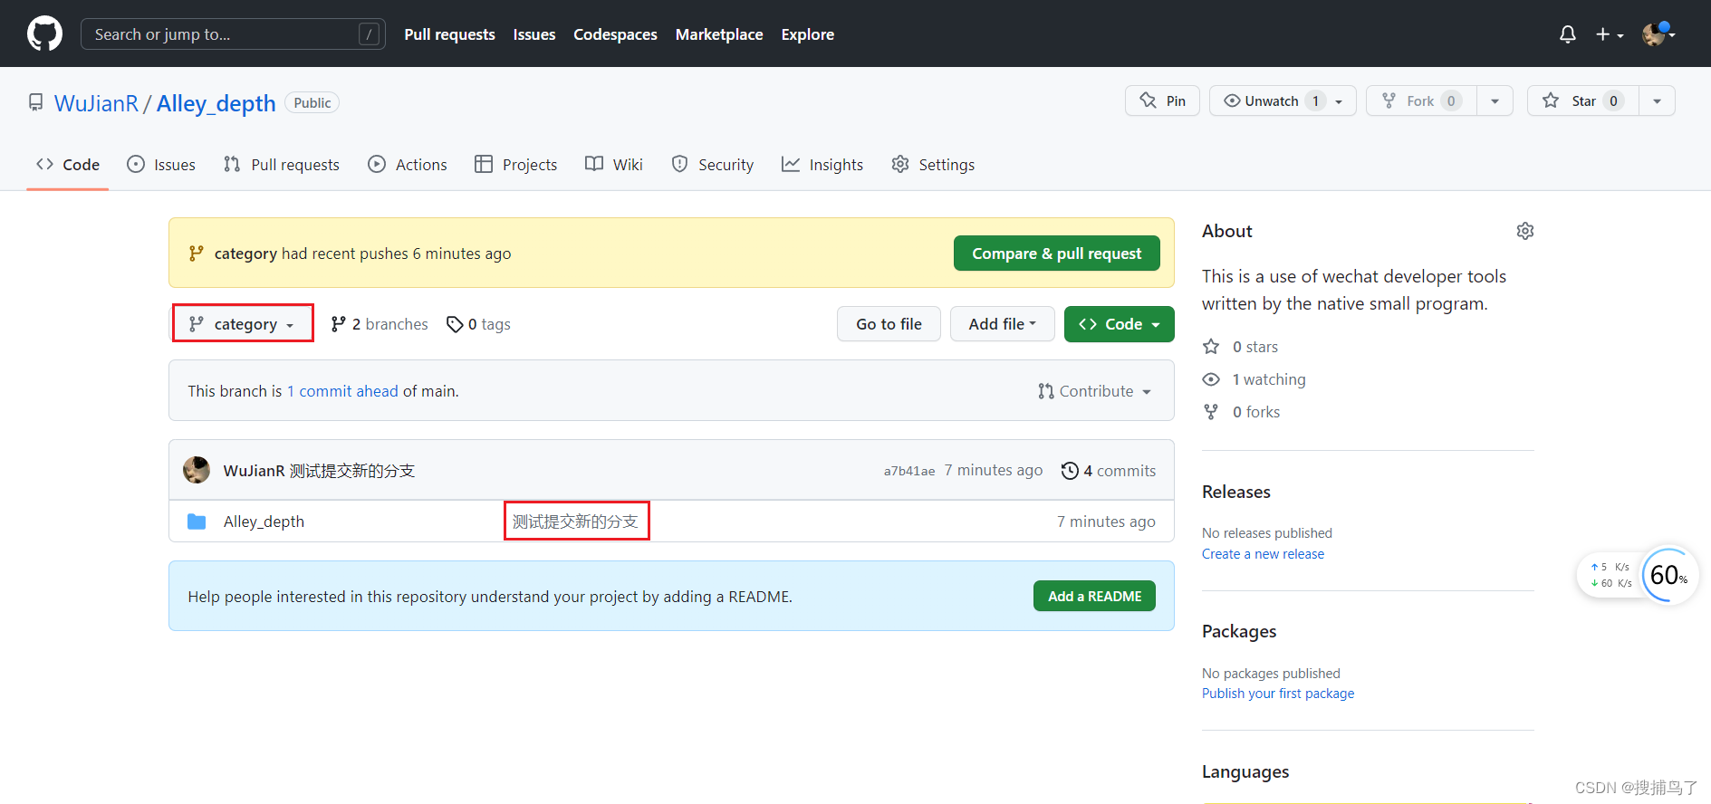
Task: Open the Releases heading link
Action: (1235, 492)
